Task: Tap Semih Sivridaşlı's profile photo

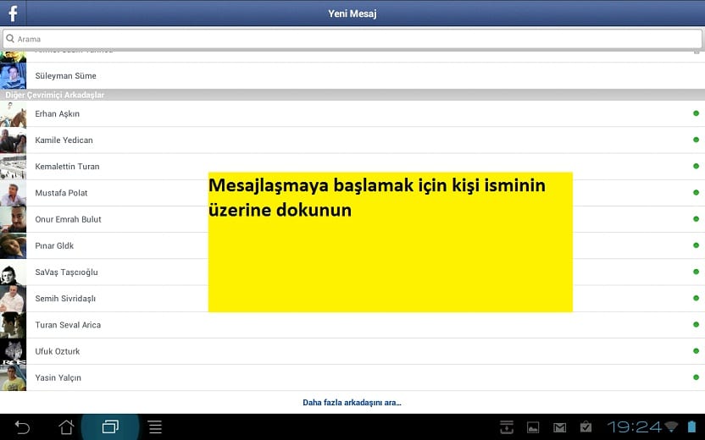Action: point(13,299)
